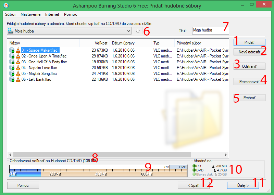Viewport: 274px width, 195px height.
Task: Click the VLC cone icon of 04 - Napalm Love.flac
Action: [18, 67]
